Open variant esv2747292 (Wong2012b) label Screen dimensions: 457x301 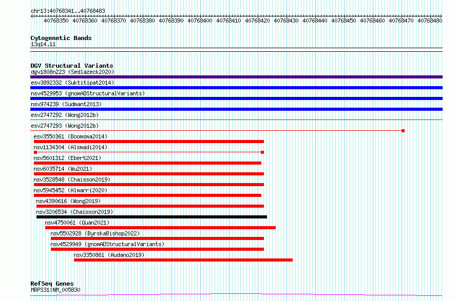click(x=65, y=115)
